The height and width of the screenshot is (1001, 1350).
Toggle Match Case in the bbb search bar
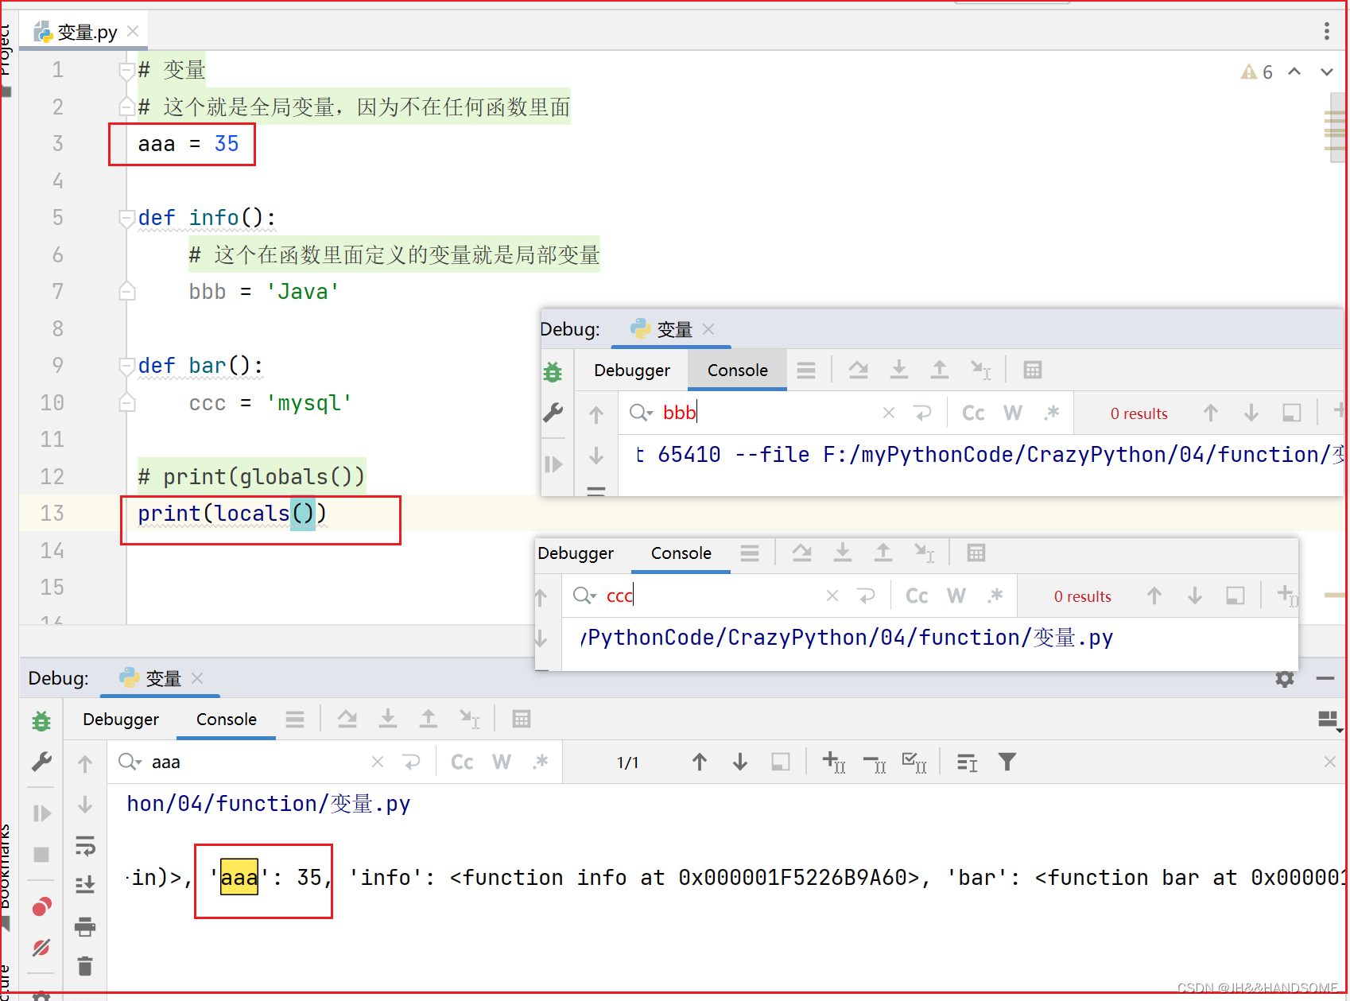coord(973,413)
